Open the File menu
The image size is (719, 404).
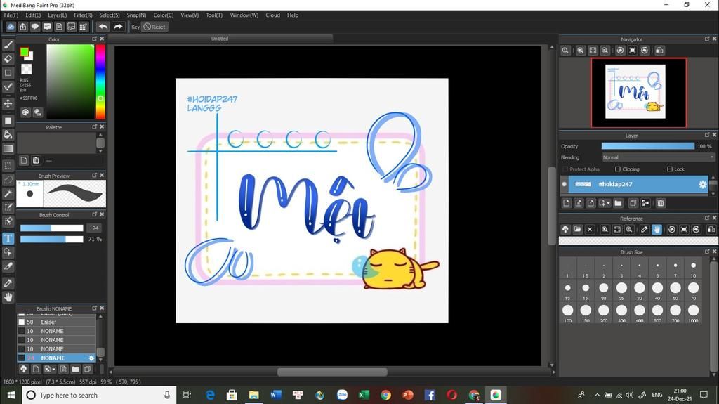pos(11,15)
